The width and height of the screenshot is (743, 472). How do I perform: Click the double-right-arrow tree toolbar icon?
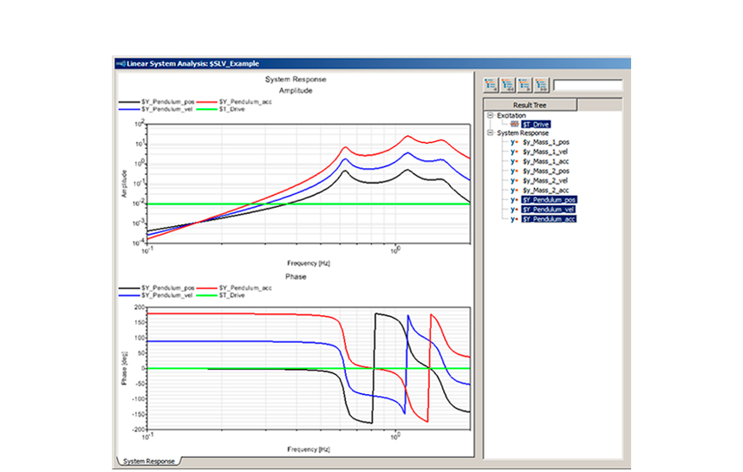click(x=542, y=85)
